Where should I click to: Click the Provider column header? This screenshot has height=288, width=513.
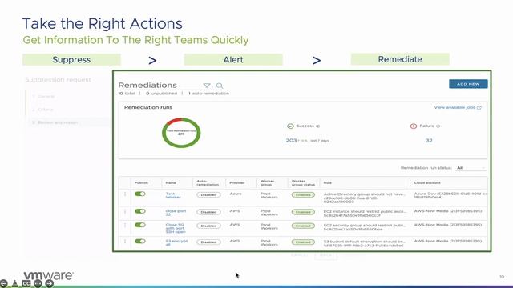(237, 183)
